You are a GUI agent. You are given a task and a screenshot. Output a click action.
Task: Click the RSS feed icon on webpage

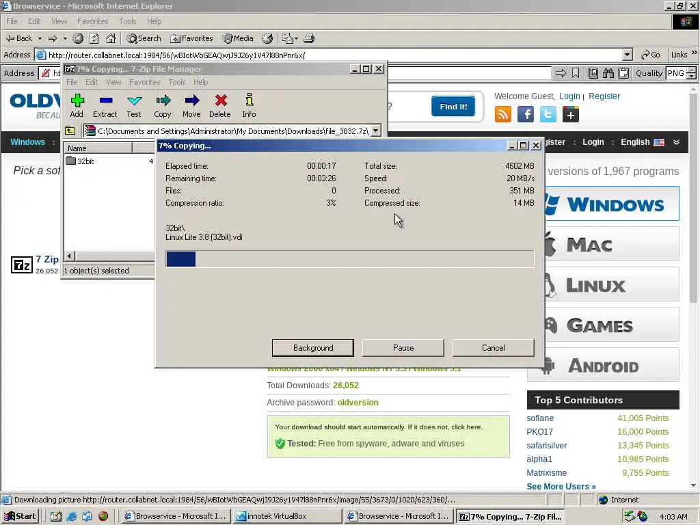click(x=502, y=114)
